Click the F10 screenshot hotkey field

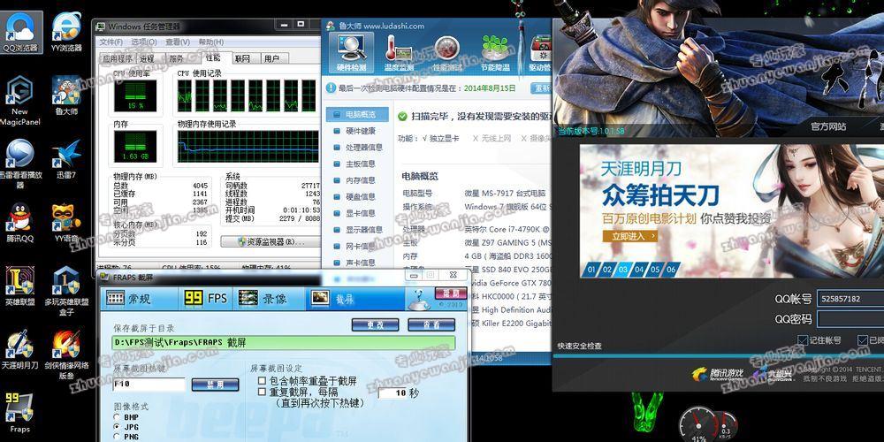coord(149,385)
